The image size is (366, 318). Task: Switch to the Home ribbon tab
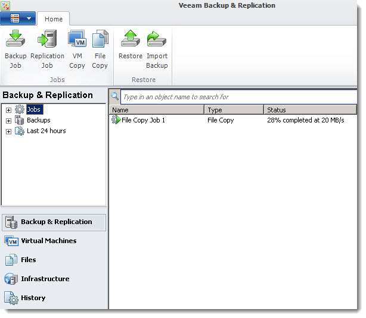tap(54, 19)
